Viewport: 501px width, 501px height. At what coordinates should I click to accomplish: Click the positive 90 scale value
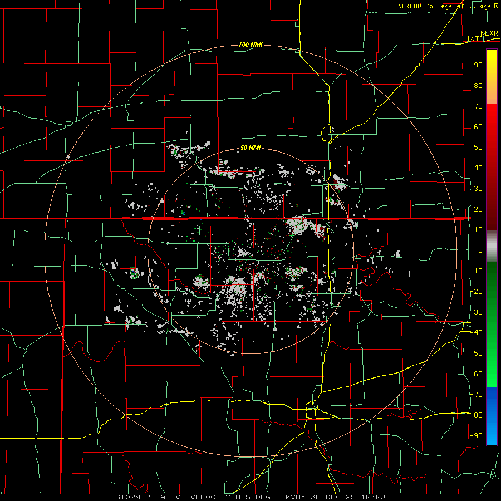click(478, 65)
